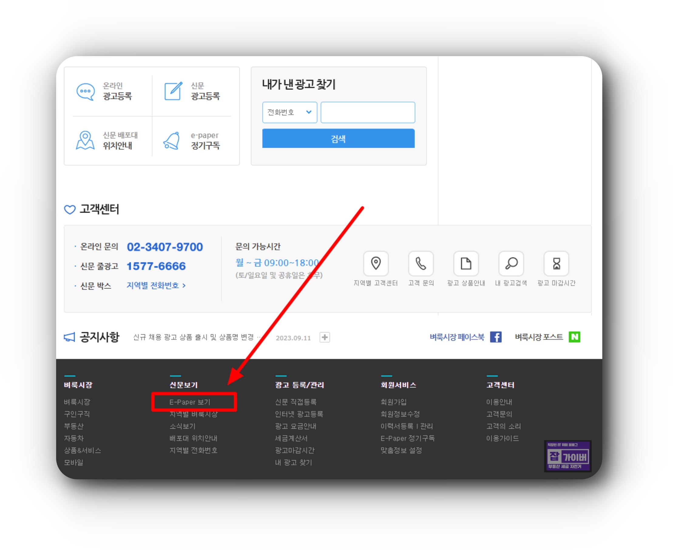Image resolution: width=673 pixels, height=550 pixels.
Task: Click the ad product guide document icon
Action: [x=466, y=264]
